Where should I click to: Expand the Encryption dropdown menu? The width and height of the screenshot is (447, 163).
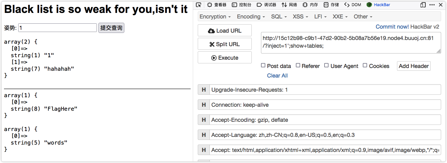pyautogui.click(x=215, y=17)
